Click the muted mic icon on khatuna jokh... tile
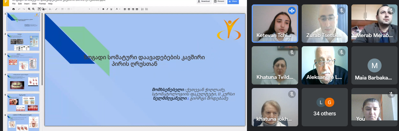Screen dimensions: 399x131 (292, 94)
